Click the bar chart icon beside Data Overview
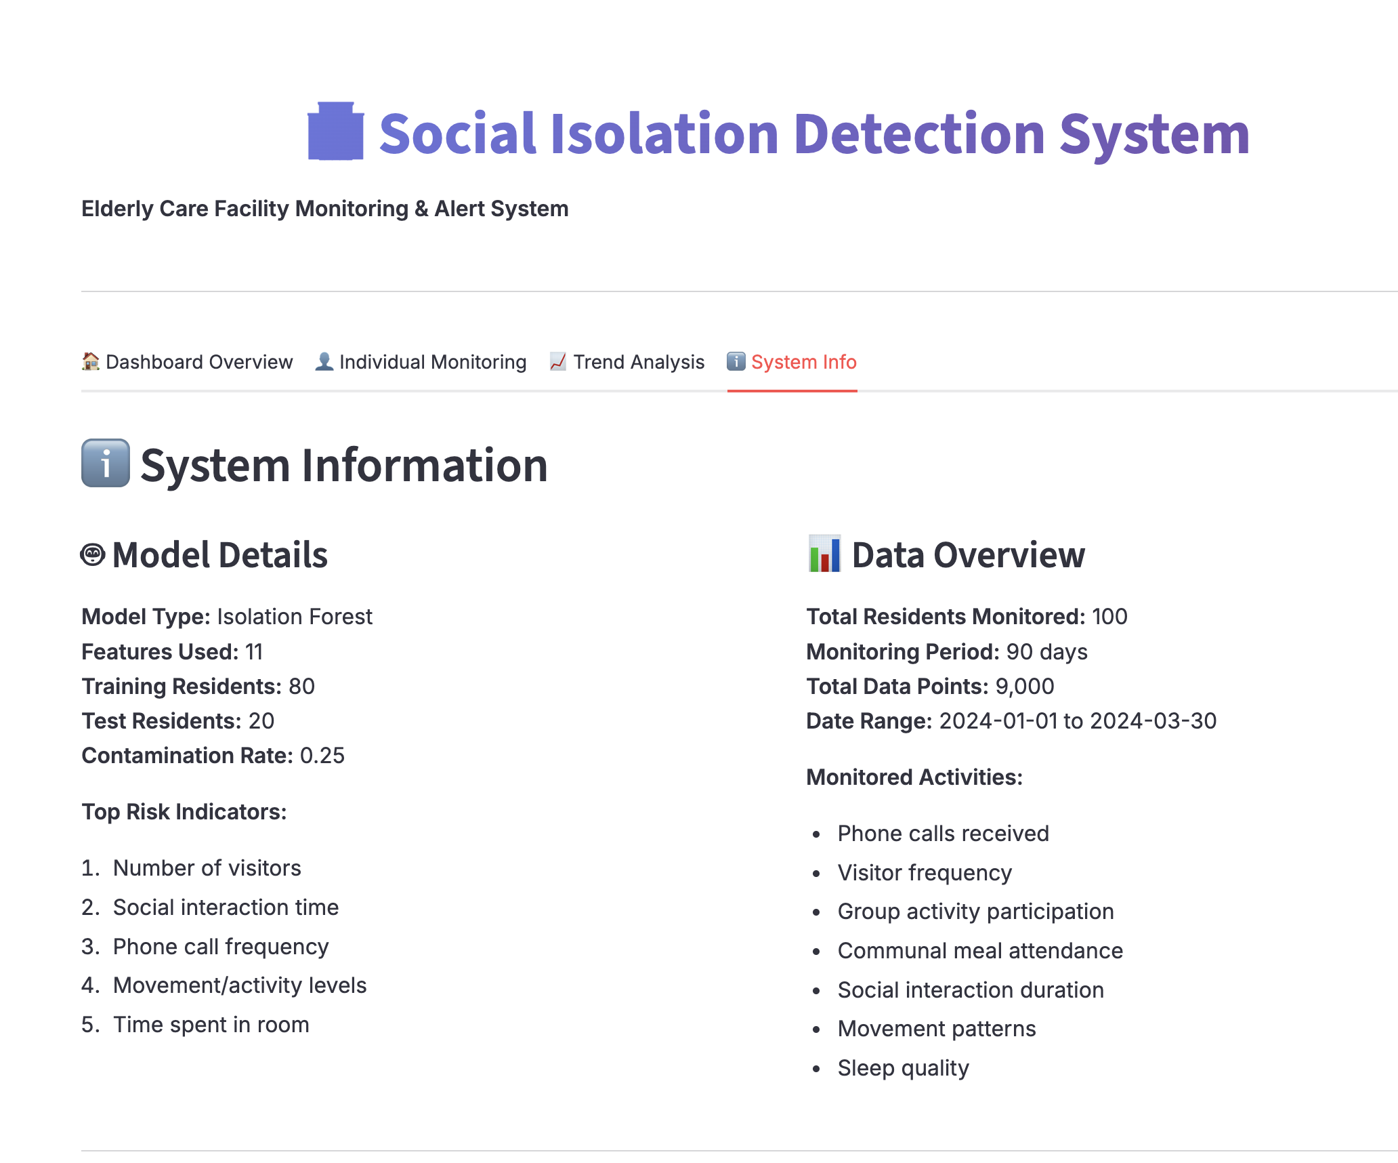The image size is (1398, 1163). pyautogui.click(x=824, y=554)
